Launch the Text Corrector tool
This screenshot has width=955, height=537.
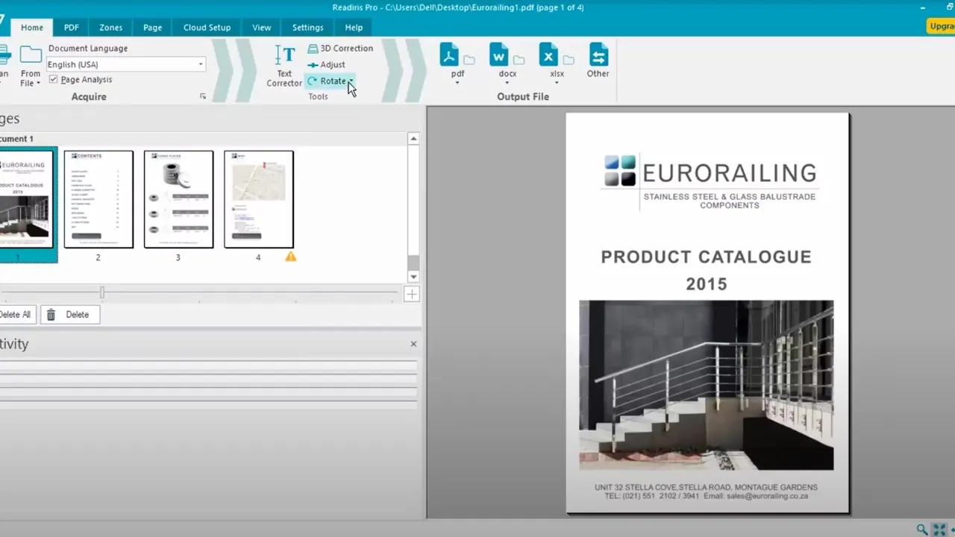(284, 66)
